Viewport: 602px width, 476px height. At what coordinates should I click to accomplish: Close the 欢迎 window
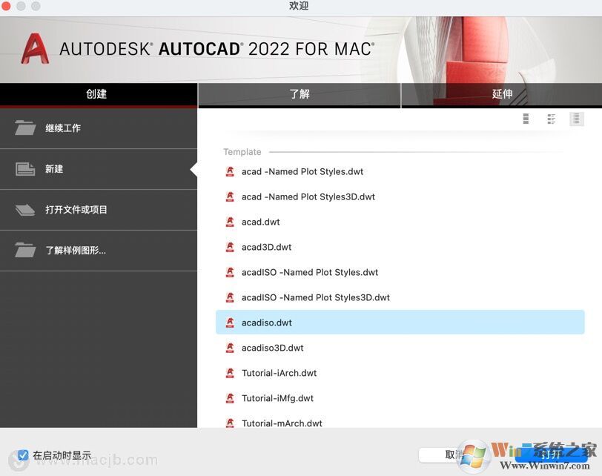[x=6, y=6]
